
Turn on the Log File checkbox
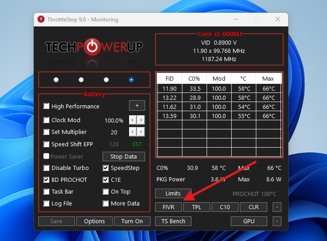point(47,203)
